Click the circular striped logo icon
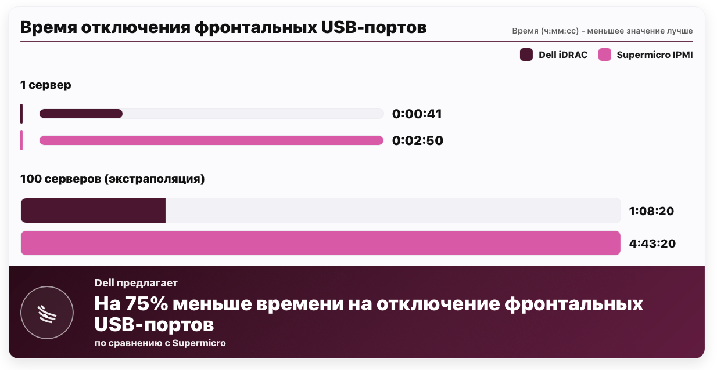Viewport: 717px width, 370px height. [47, 313]
